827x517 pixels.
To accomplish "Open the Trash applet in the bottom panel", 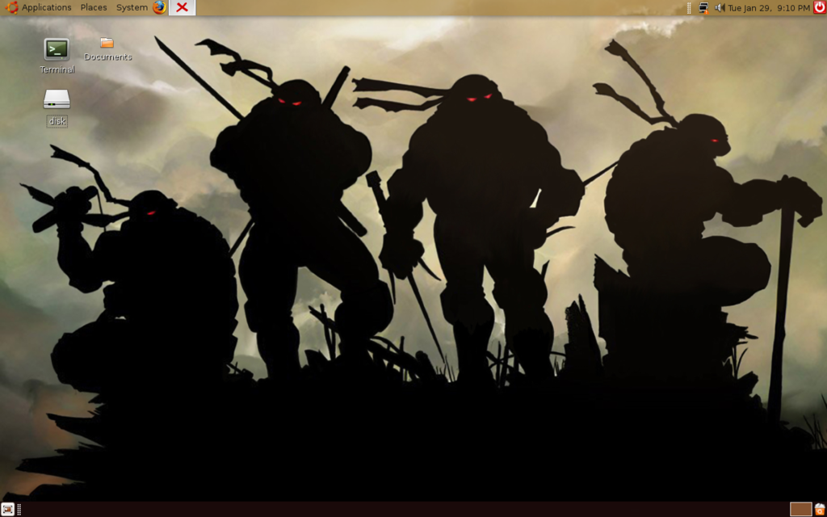I will coord(820,509).
